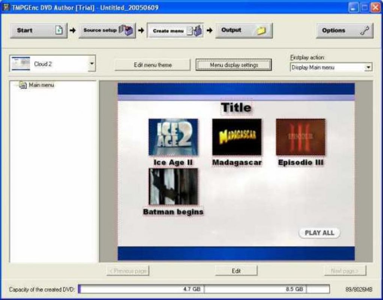Click the Next page button
Screen dimensions: 383x300
tap(345, 271)
